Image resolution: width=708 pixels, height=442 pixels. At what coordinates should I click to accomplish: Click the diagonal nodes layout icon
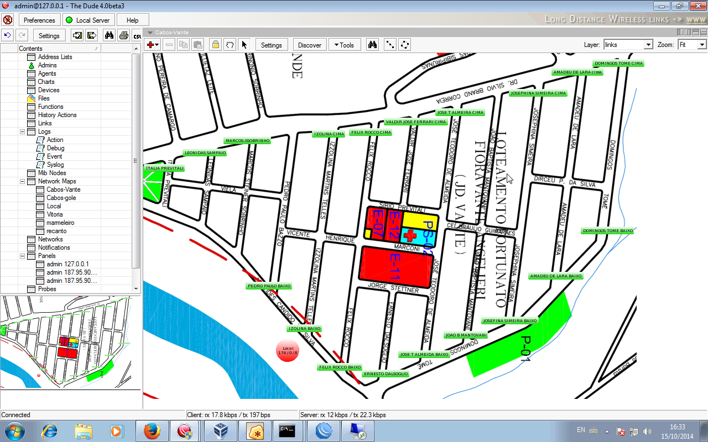pos(390,45)
